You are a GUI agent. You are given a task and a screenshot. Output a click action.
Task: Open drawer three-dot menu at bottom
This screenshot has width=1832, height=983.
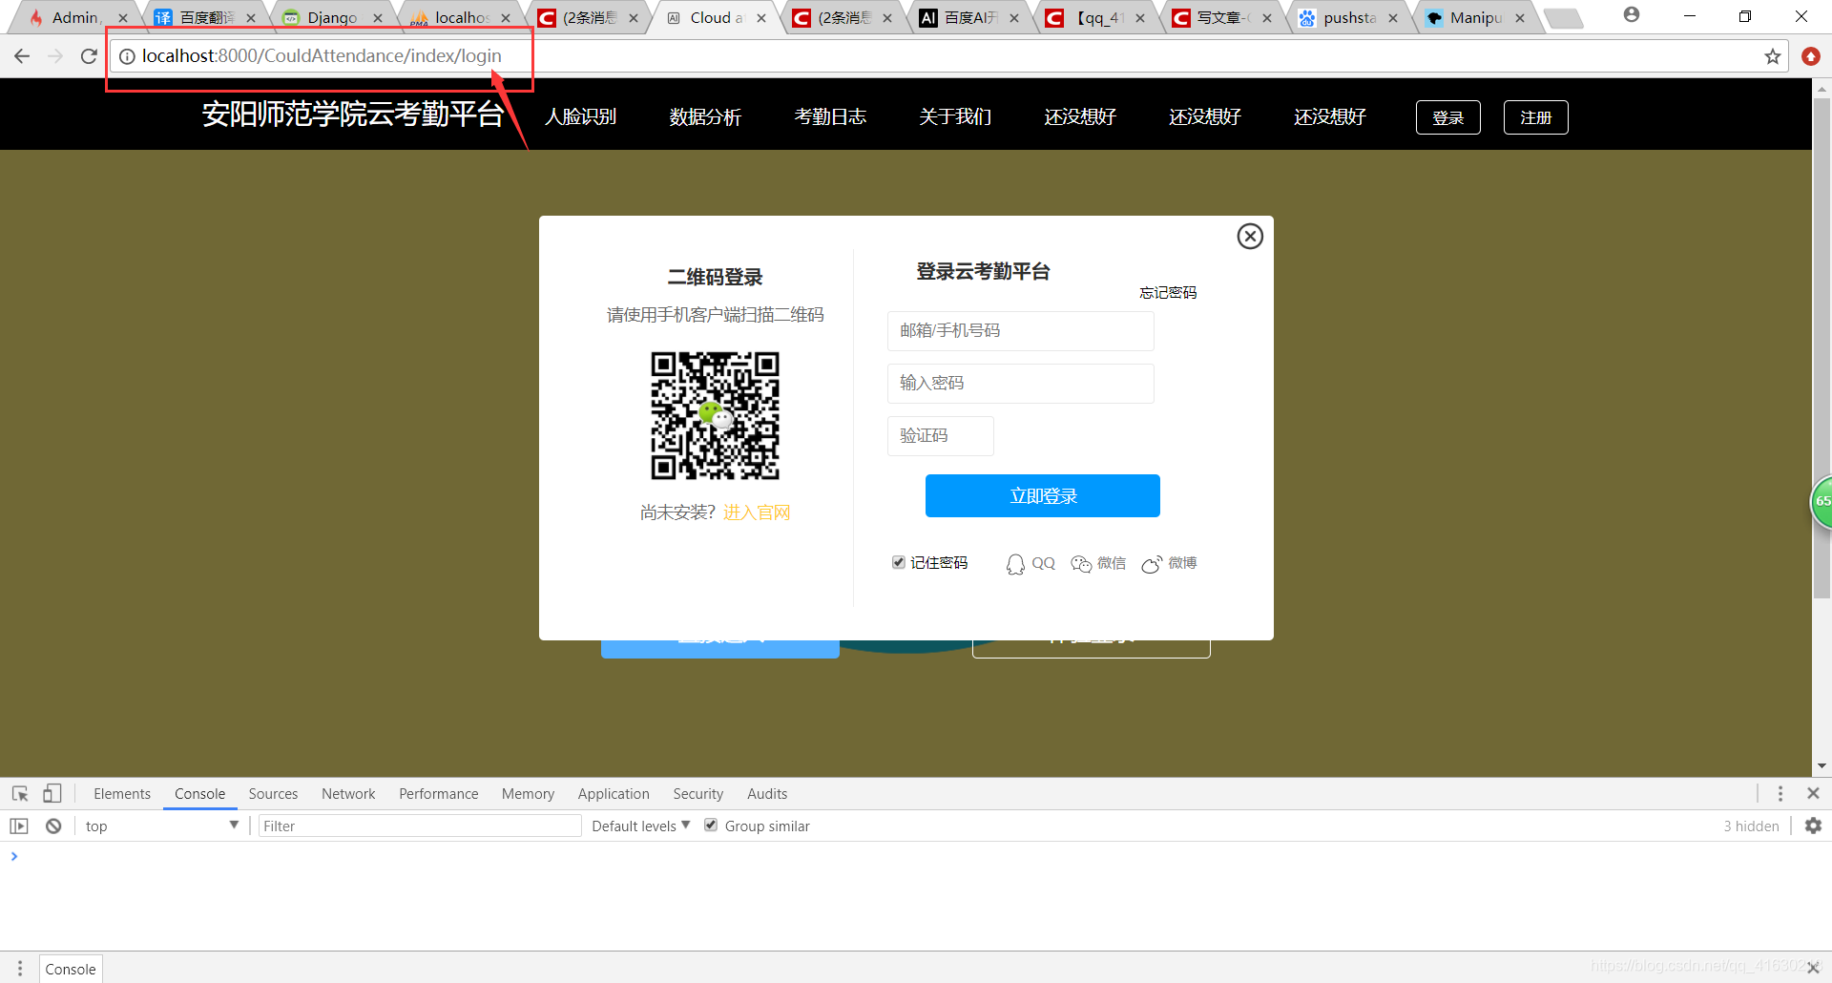click(20, 969)
